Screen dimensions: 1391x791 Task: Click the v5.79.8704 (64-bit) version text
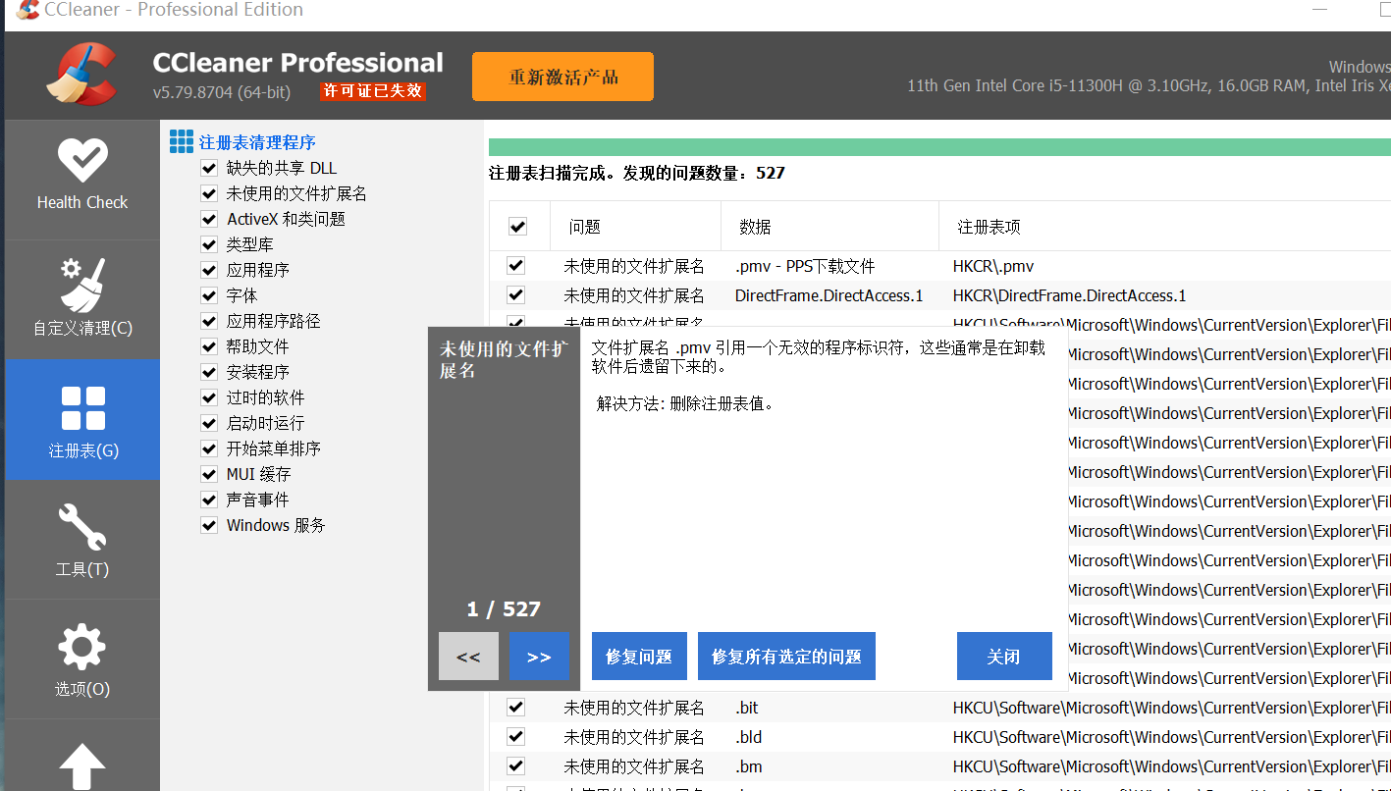(x=222, y=92)
